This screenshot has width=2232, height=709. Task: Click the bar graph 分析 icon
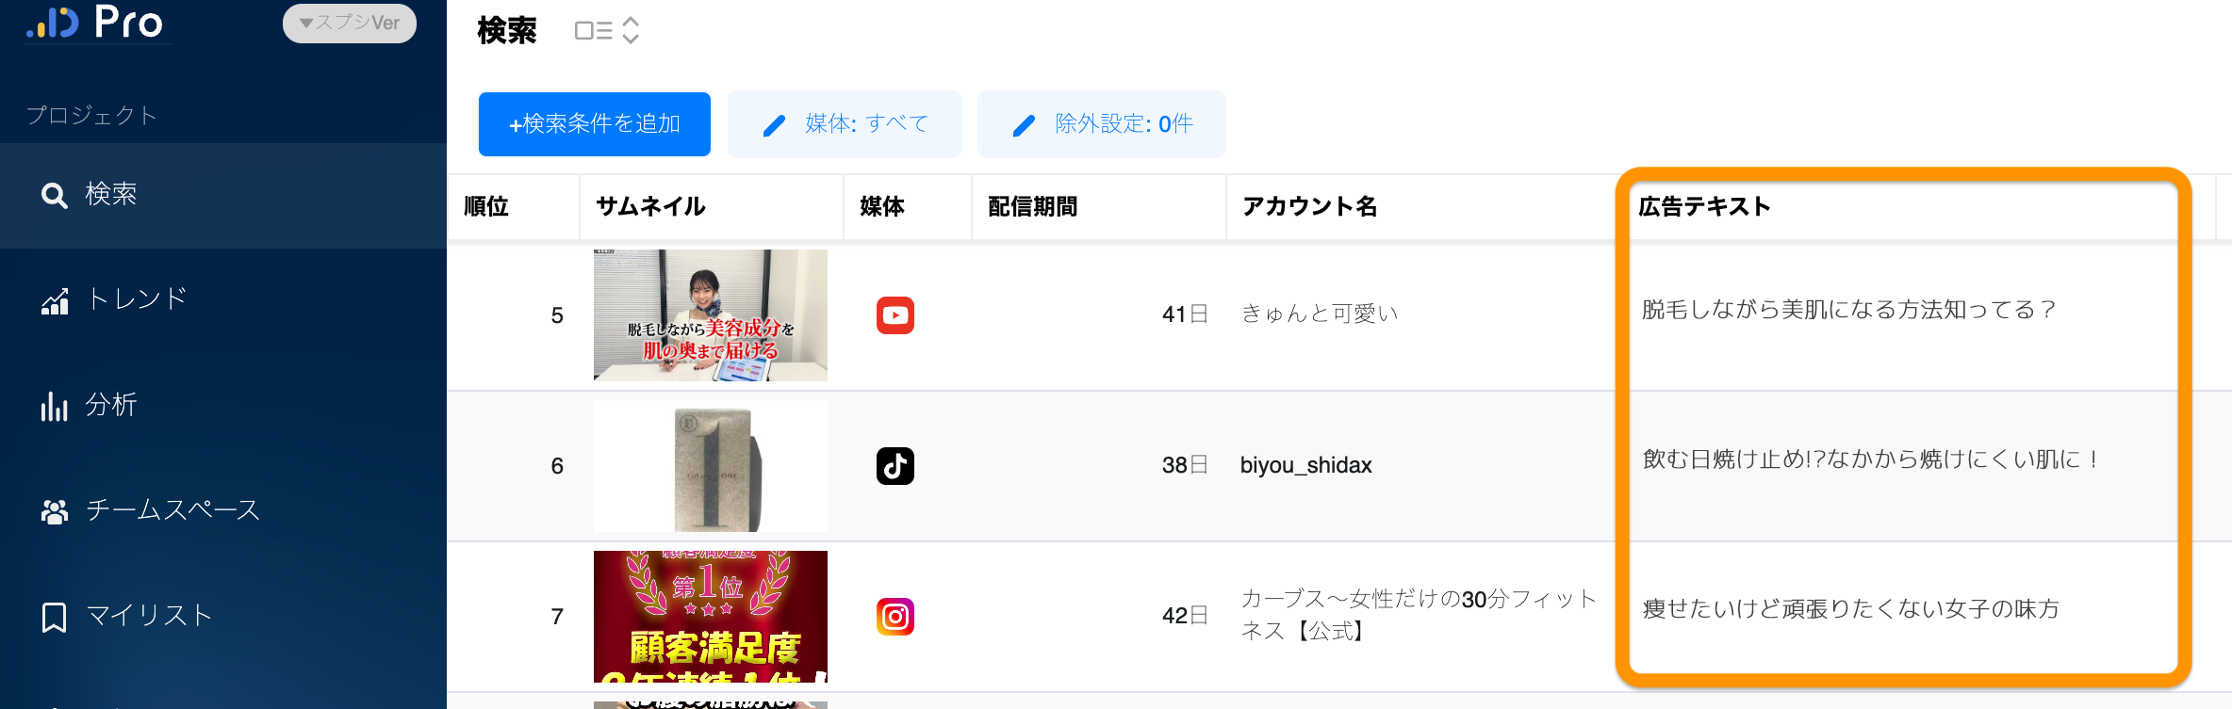54,406
